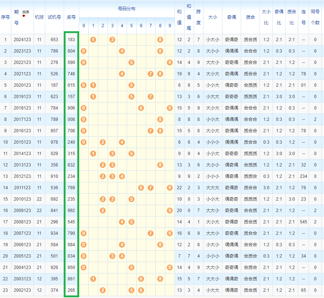Click the 试机号 column header
The image size is (324, 298).
click(x=54, y=17)
